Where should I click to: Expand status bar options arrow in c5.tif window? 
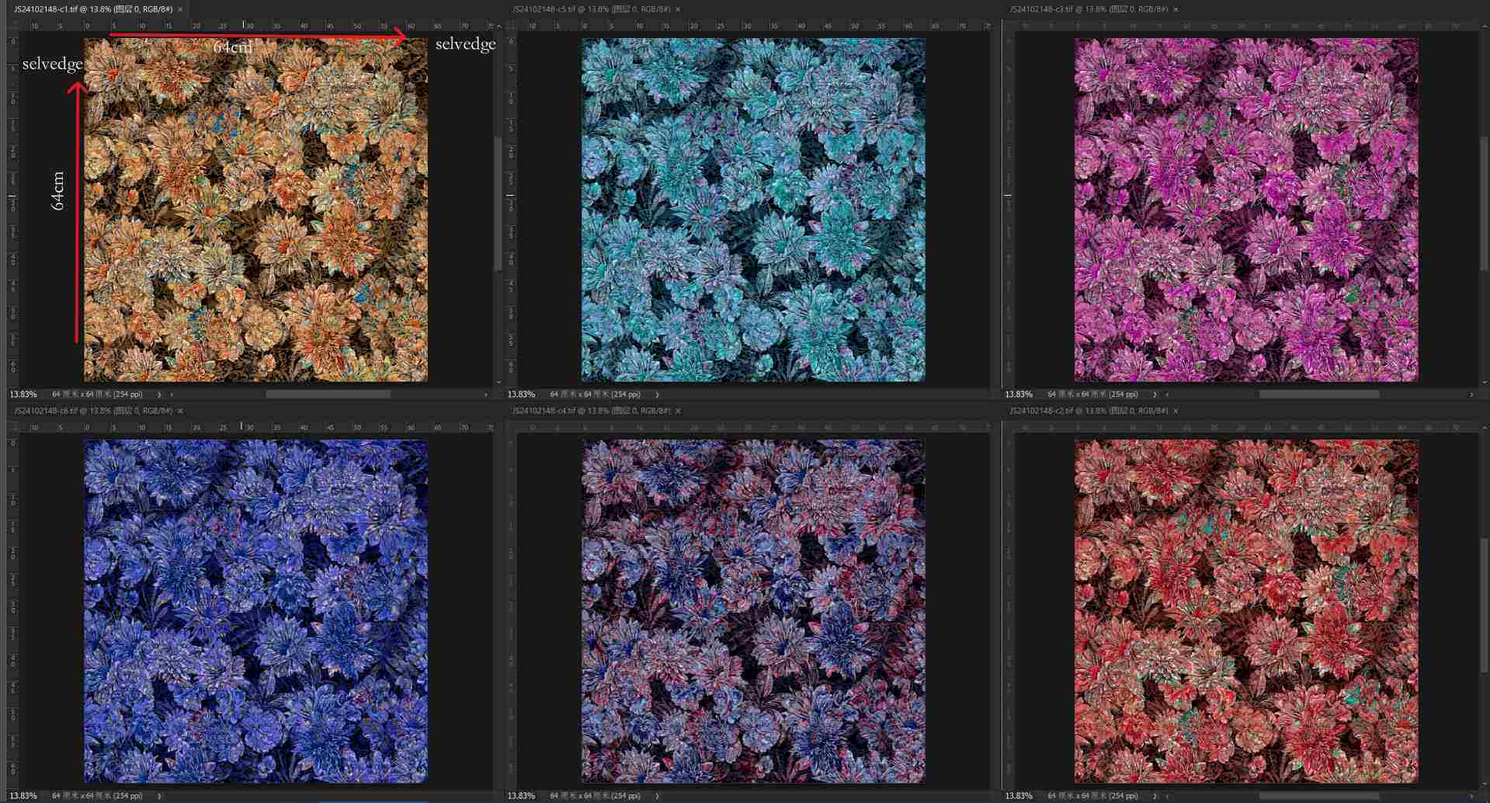(657, 395)
